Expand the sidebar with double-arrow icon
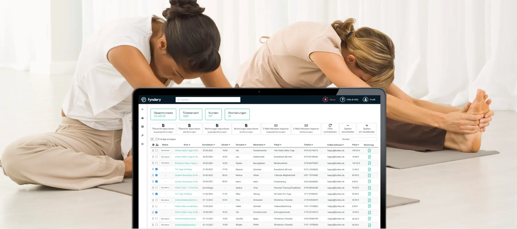Viewport: 517px width, 229px height. [x=142, y=109]
